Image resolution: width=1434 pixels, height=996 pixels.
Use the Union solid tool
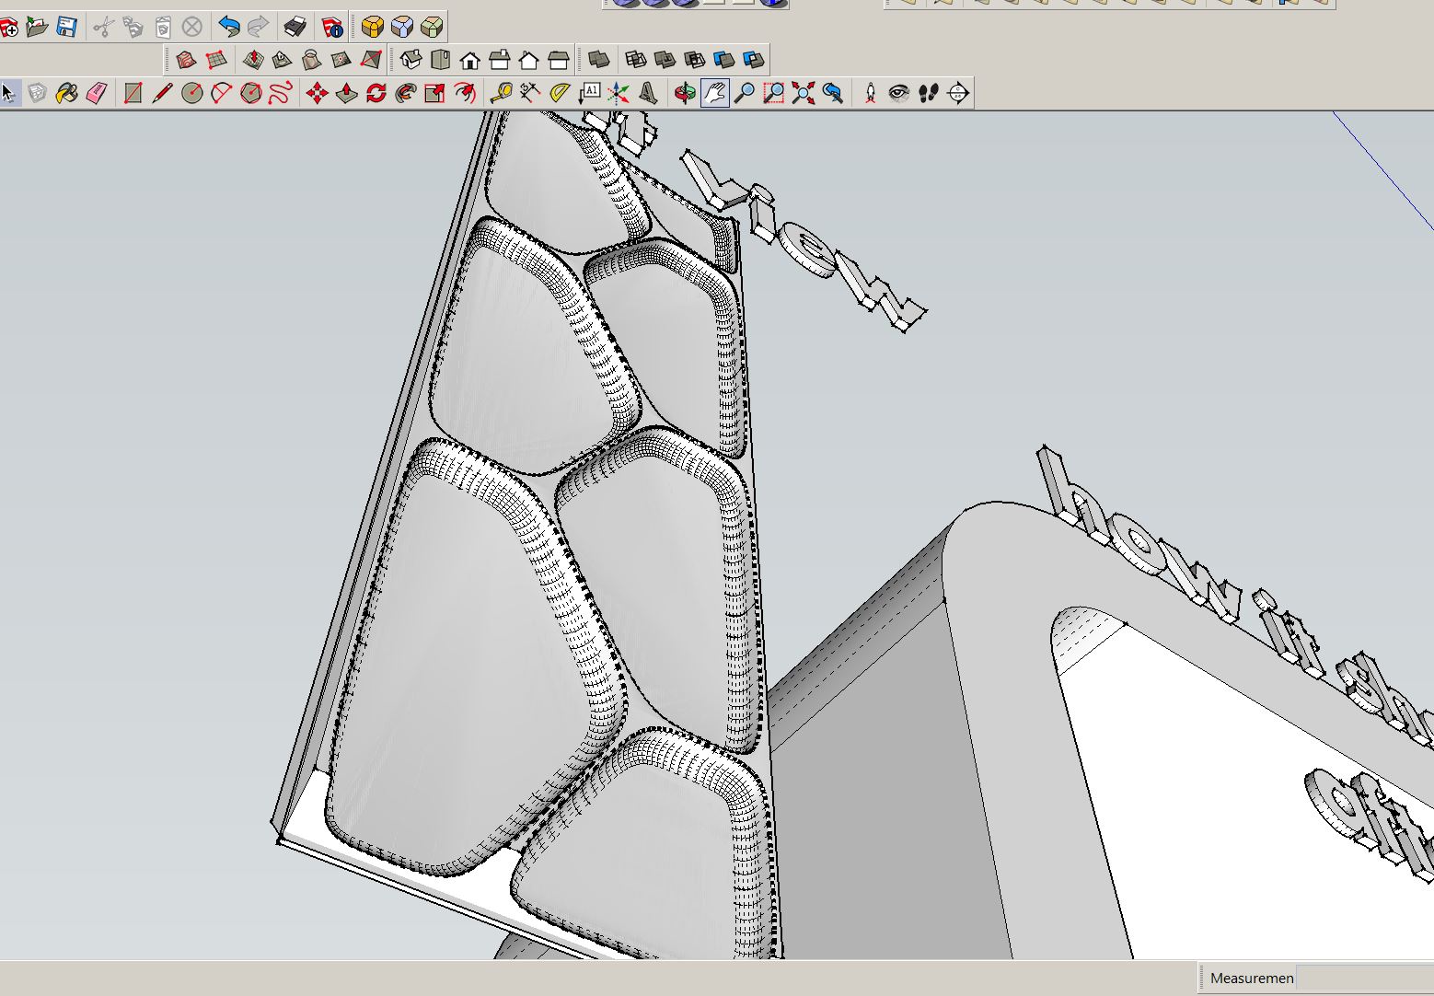(x=665, y=60)
